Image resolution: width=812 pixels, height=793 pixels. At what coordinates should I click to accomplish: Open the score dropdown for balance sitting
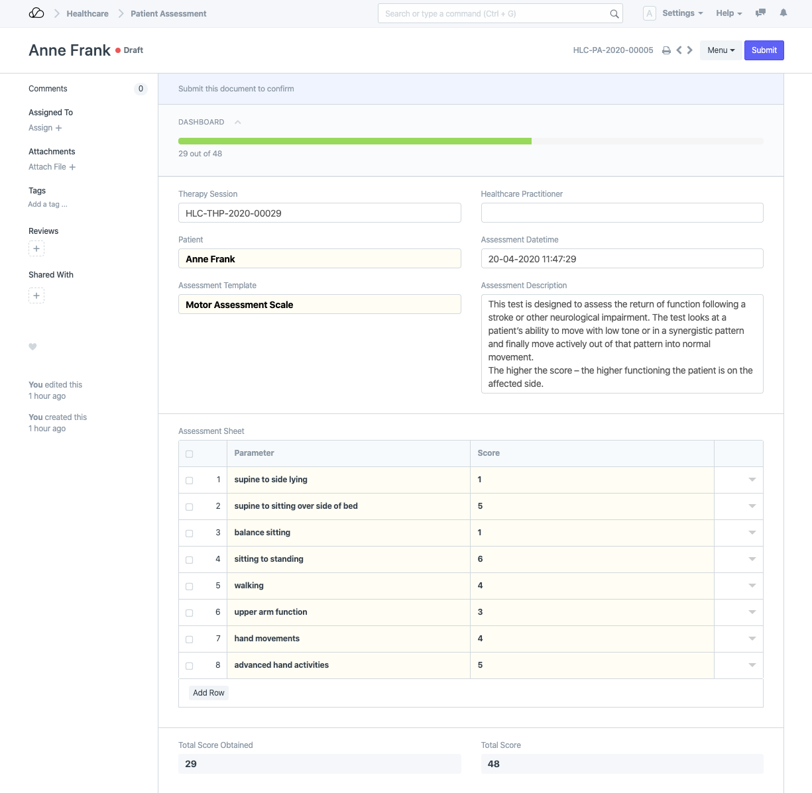752,533
